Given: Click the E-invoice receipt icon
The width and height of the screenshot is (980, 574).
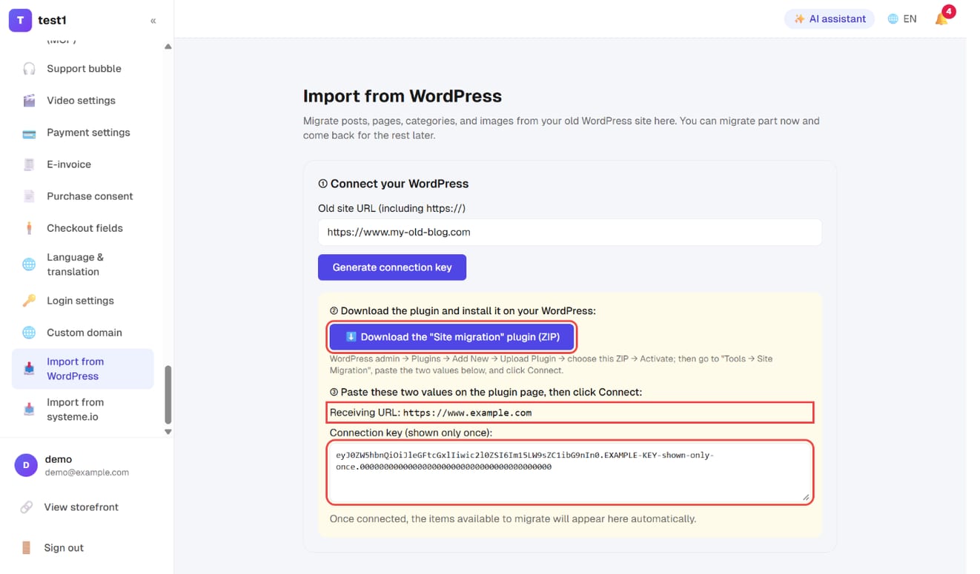Looking at the screenshot, I should point(29,164).
